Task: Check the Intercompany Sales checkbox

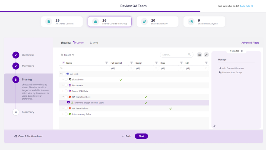Action: [x=66, y=114]
